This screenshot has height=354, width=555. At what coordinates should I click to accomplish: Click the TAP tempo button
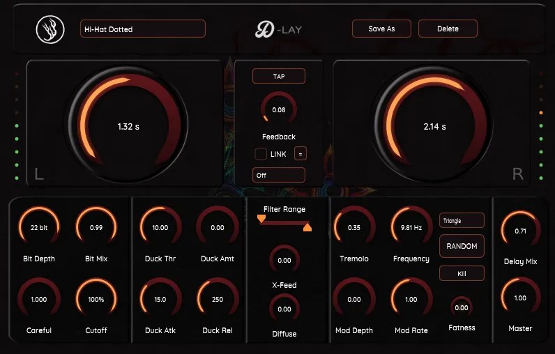(x=279, y=76)
